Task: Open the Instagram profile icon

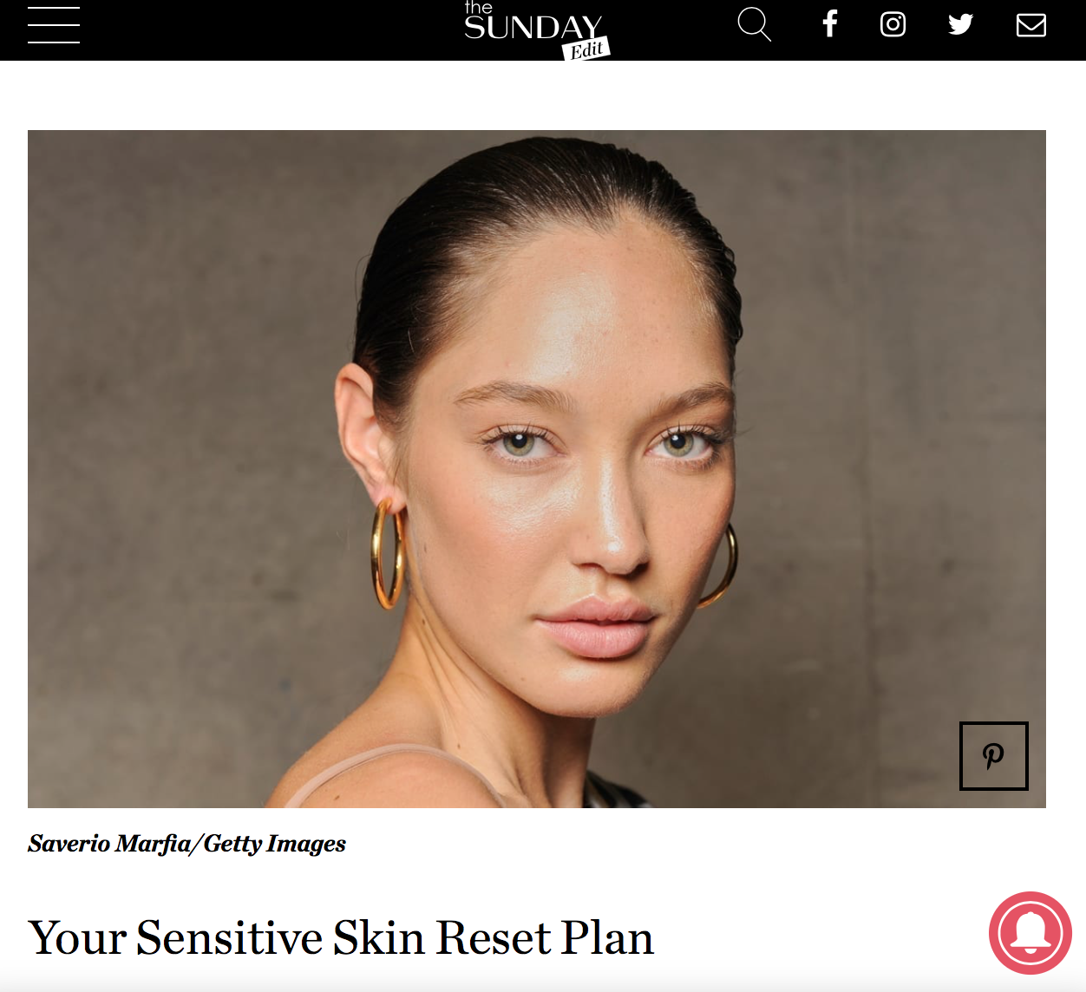Action: [x=893, y=24]
